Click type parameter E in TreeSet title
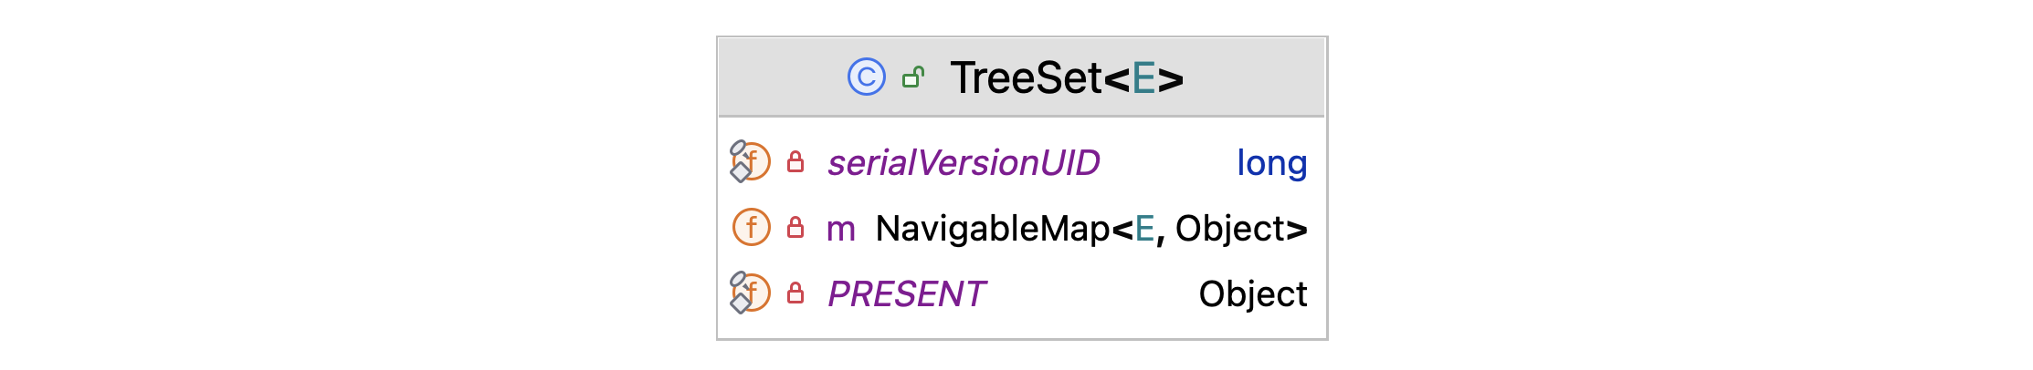The image size is (2033, 370). coord(1143,78)
